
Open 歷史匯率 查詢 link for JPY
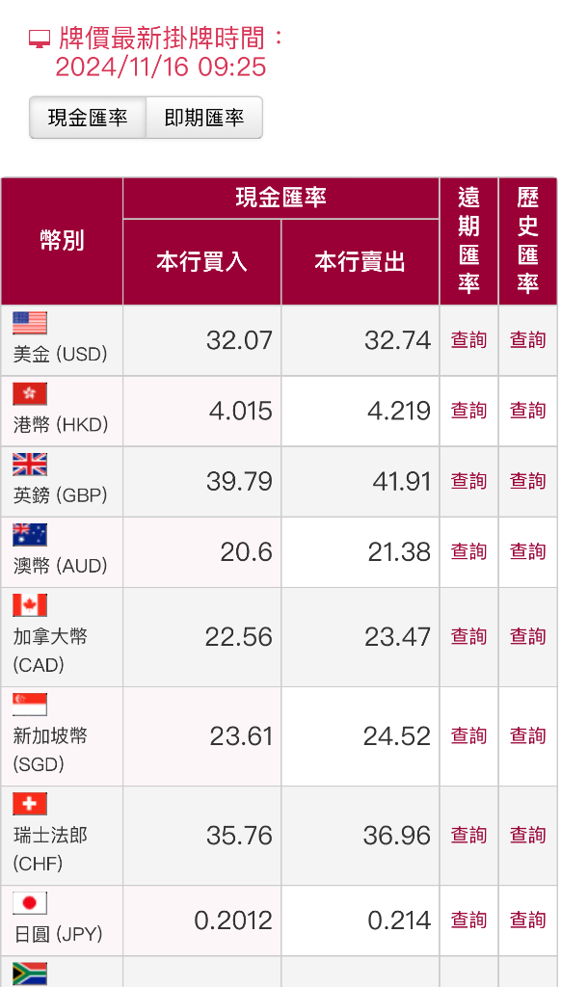click(527, 920)
